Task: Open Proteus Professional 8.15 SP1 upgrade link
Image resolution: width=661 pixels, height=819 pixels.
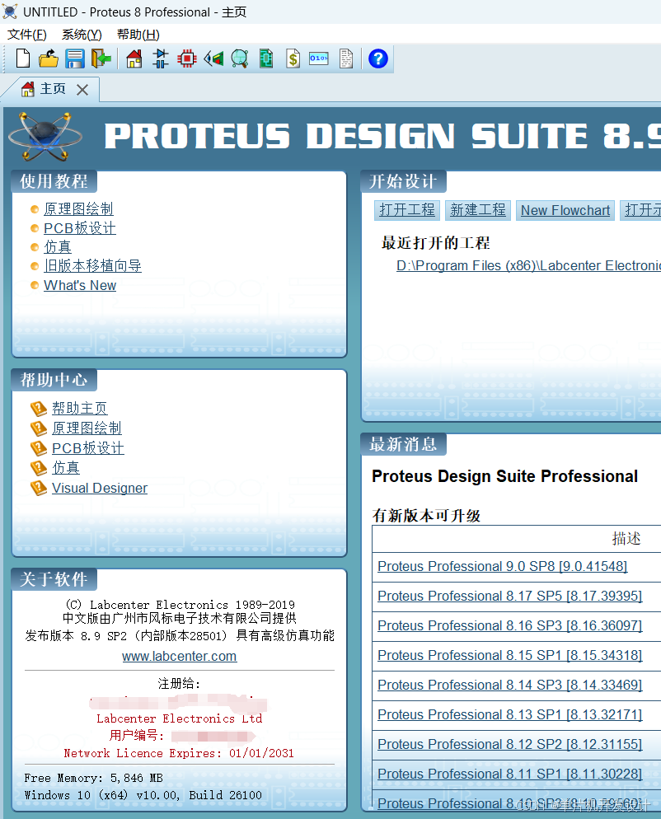Action: [510, 656]
